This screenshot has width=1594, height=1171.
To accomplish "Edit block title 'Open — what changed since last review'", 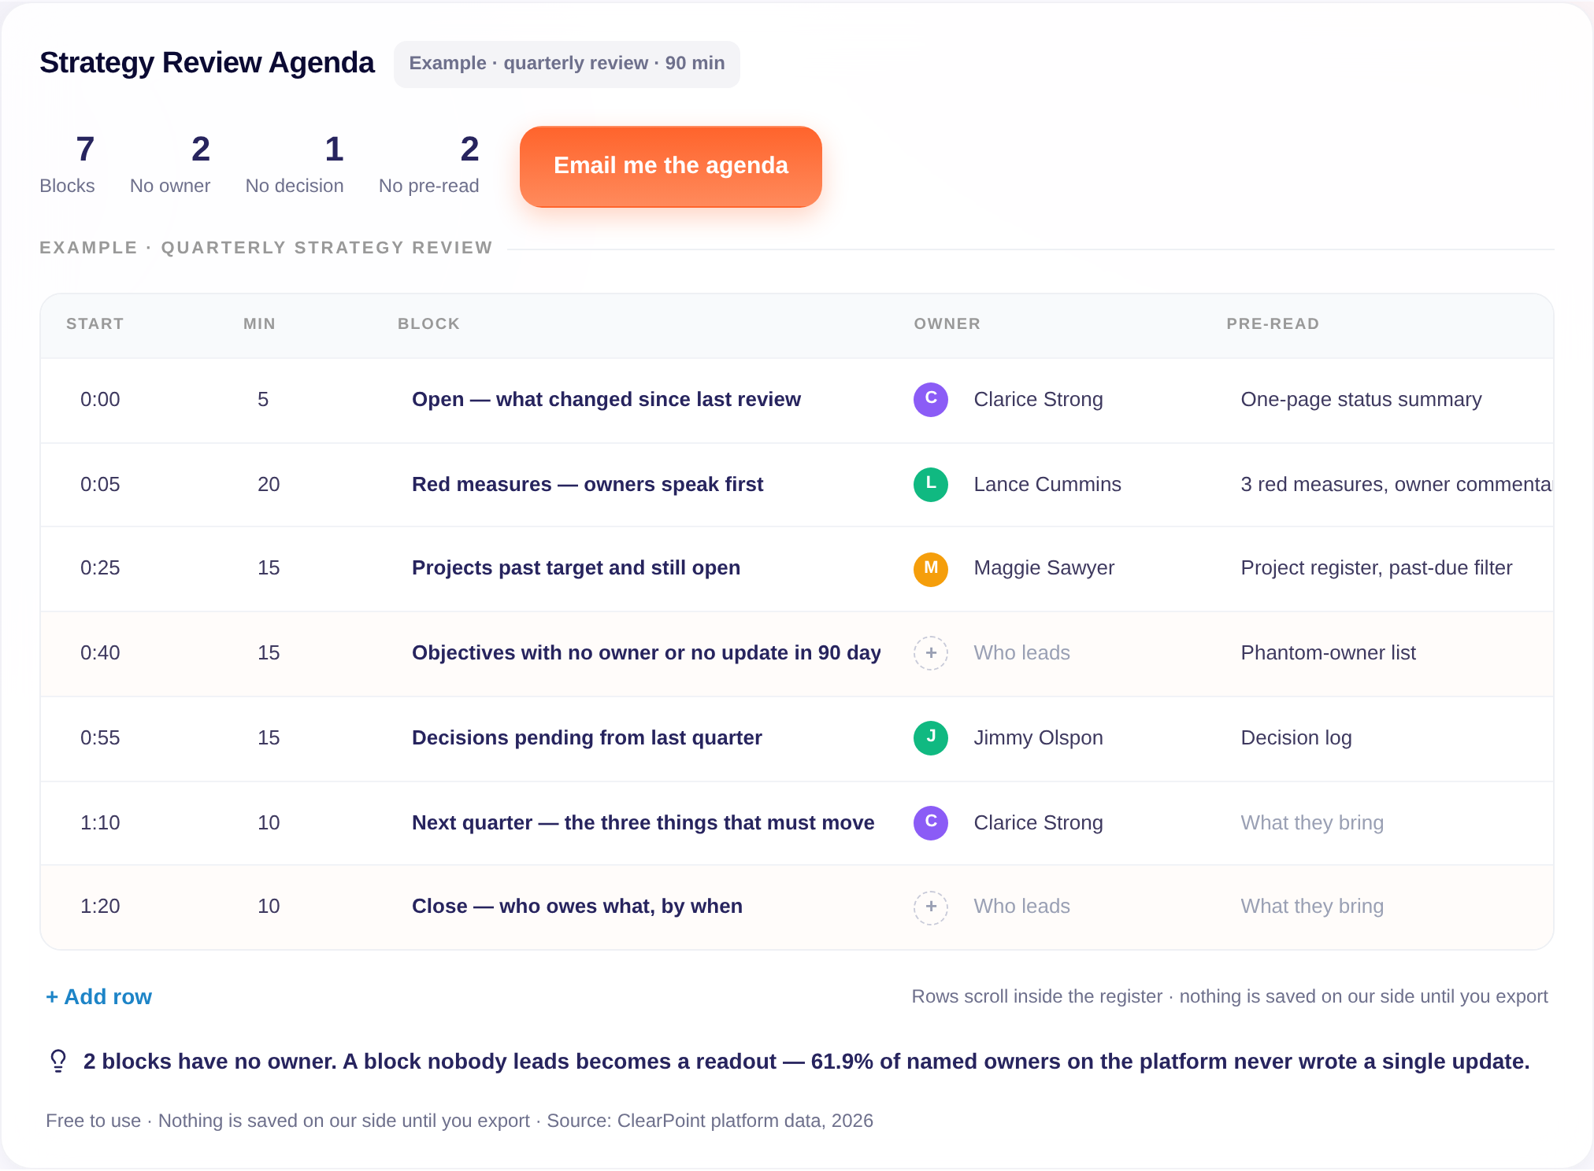I will click(606, 400).
